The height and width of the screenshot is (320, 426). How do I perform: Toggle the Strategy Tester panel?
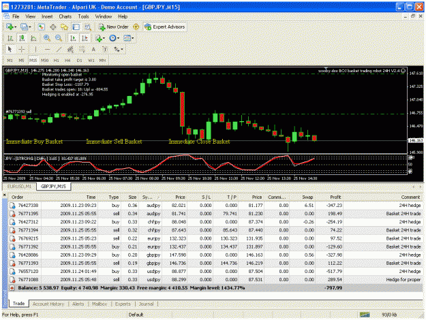87,27
